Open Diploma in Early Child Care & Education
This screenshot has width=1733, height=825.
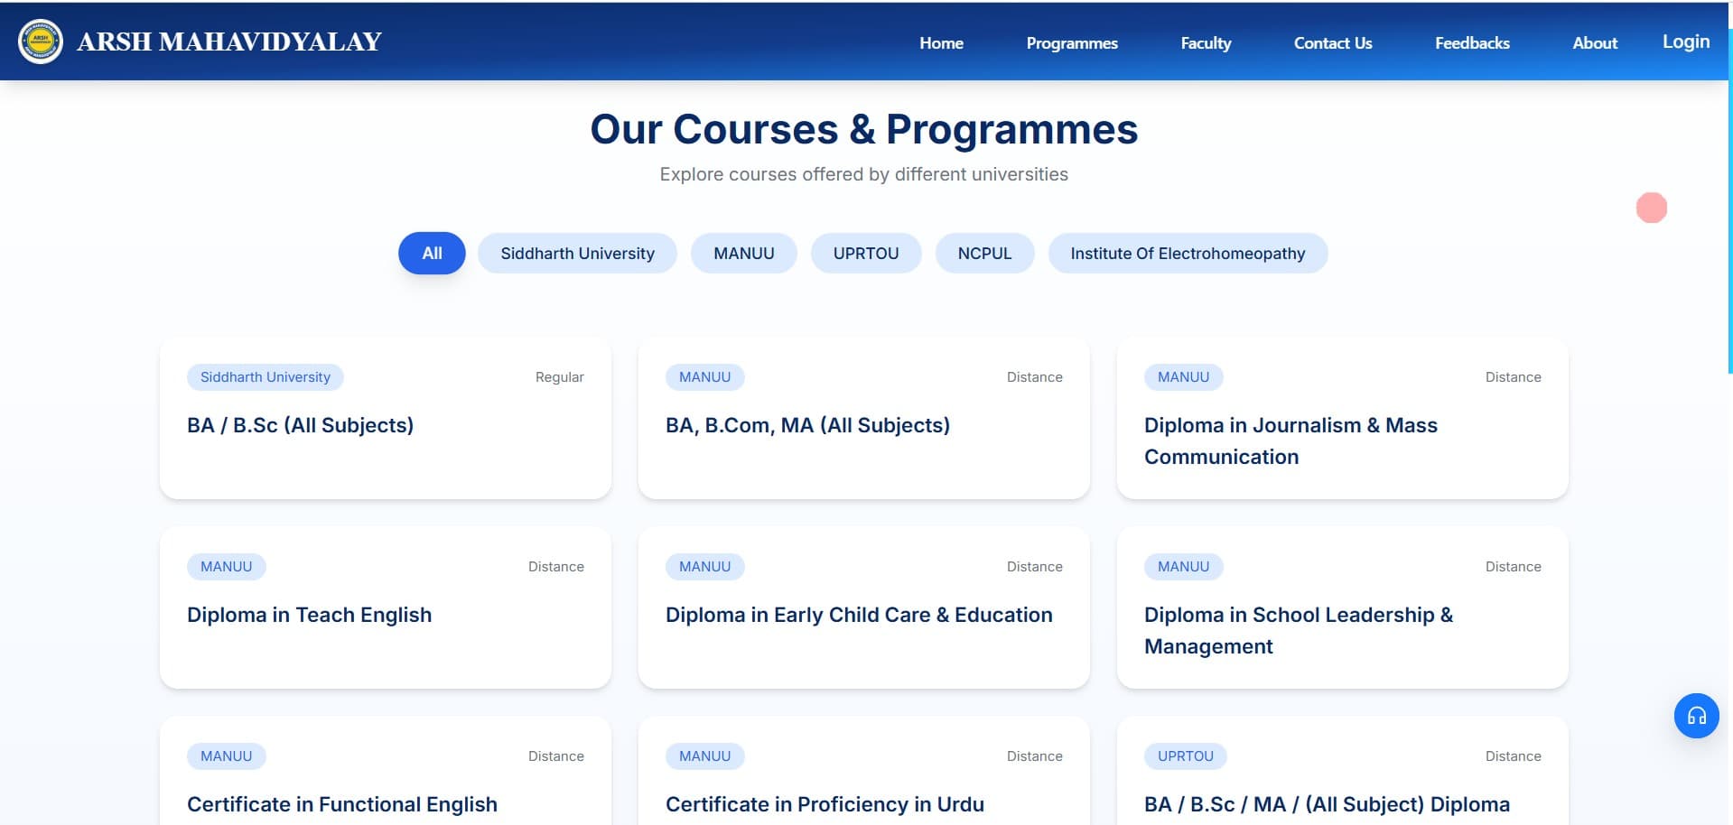[864, 607]
